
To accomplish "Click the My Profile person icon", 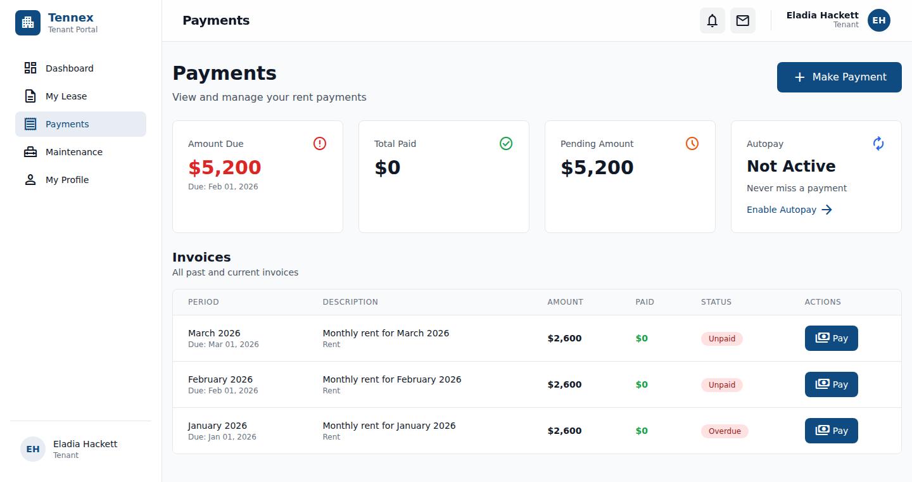I will click(x=30, y=179).
